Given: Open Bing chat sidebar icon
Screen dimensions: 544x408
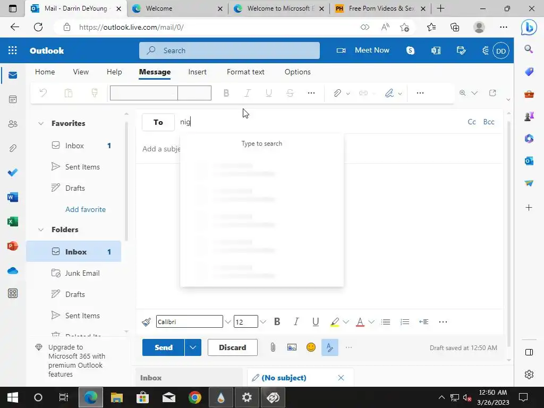Looking at the screenshot, I should pyautogui.click(x=529, y=28).
